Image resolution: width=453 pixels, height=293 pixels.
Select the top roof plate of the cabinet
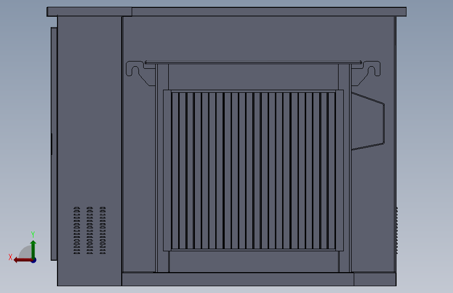tap(227, 11)
